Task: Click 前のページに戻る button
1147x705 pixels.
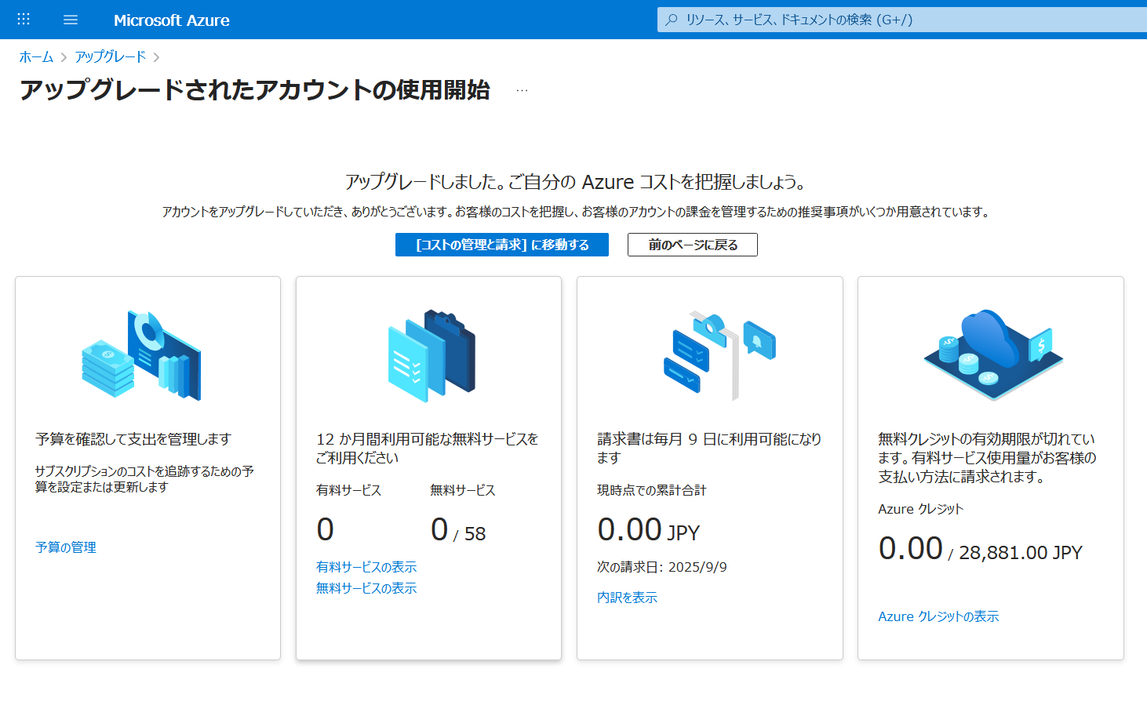Action: click(x=693, y=245)
